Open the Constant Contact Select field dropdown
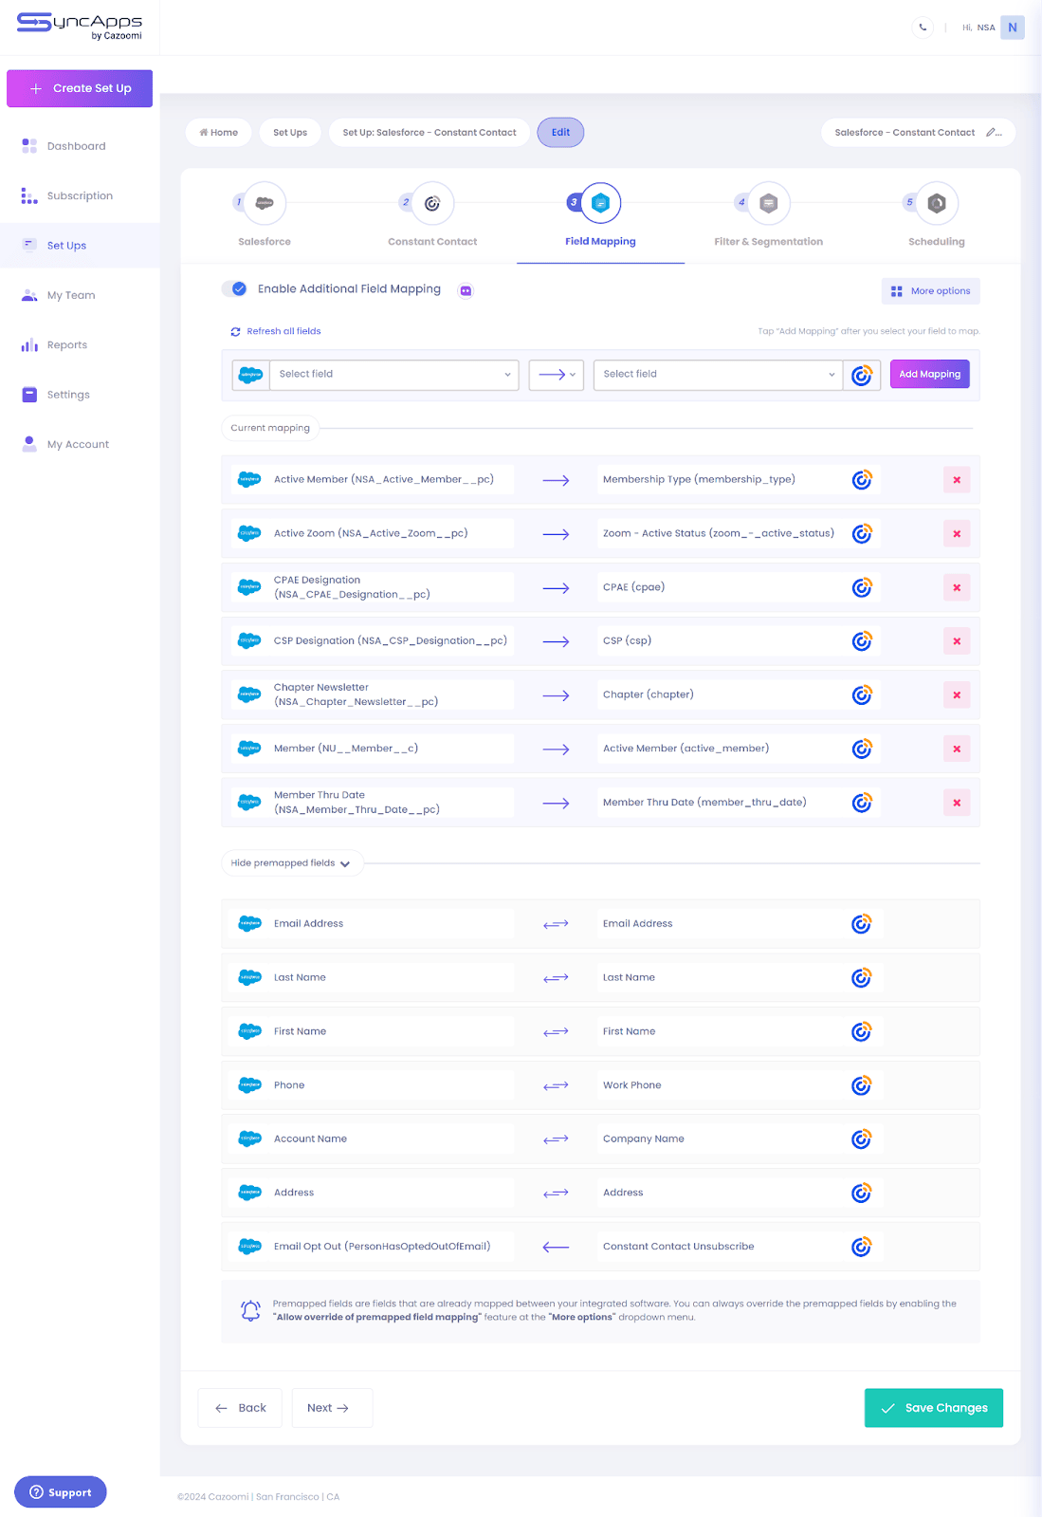 coord(718,375)
